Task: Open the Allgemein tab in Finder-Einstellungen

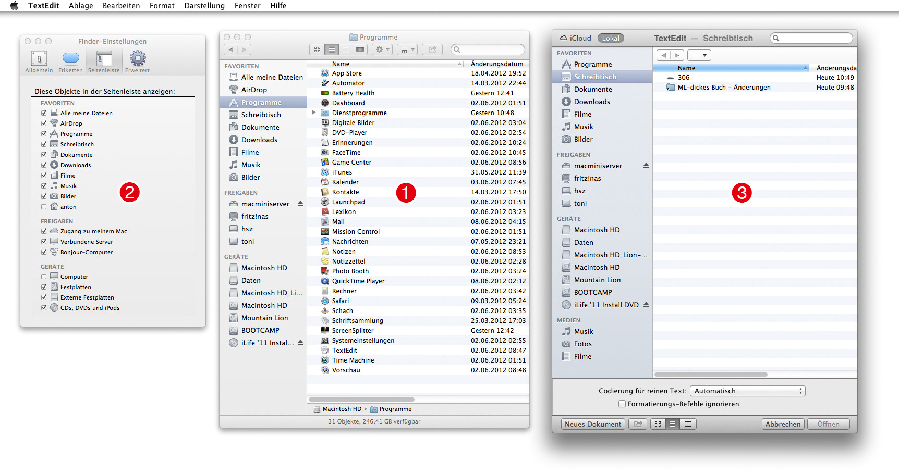Action: click(x=39, y=61)
